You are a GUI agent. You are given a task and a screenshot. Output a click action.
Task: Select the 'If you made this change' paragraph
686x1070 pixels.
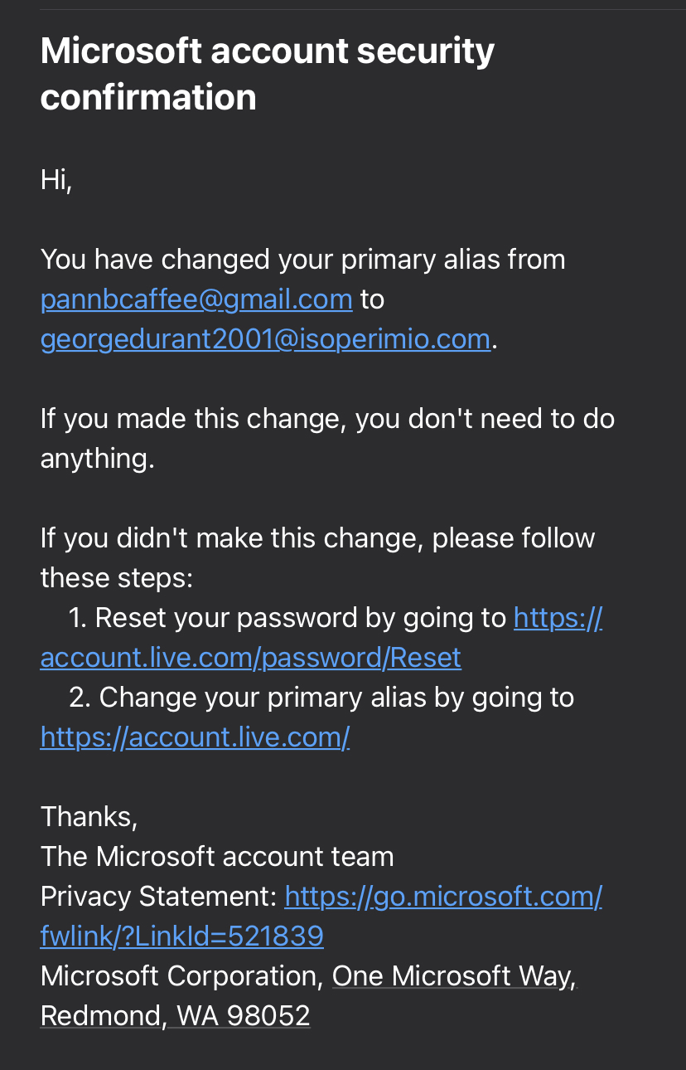[x=327, y=439]
